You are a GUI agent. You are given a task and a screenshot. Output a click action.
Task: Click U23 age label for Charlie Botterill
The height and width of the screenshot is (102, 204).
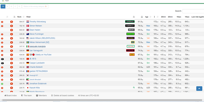(148, 67)
